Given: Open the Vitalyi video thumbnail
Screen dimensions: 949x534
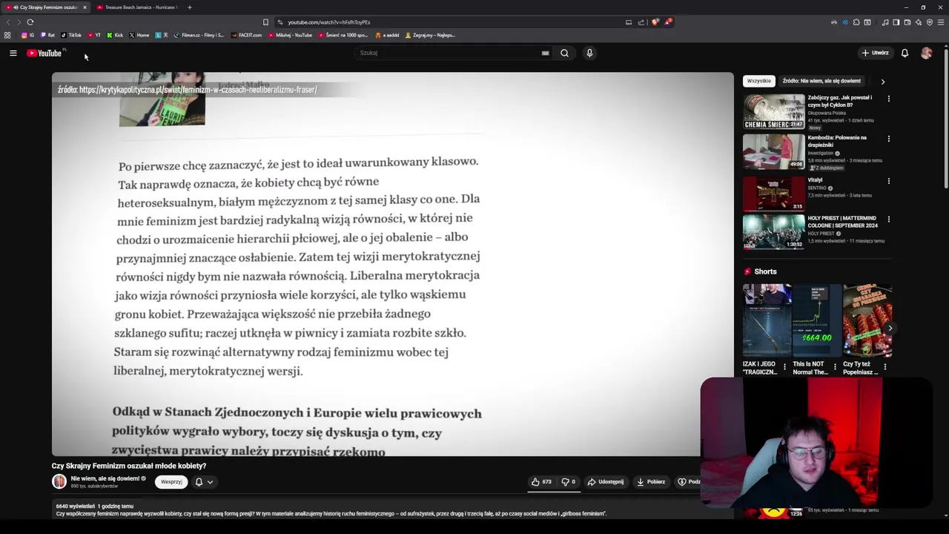Looking at the screenshot, I should point(774,193).
